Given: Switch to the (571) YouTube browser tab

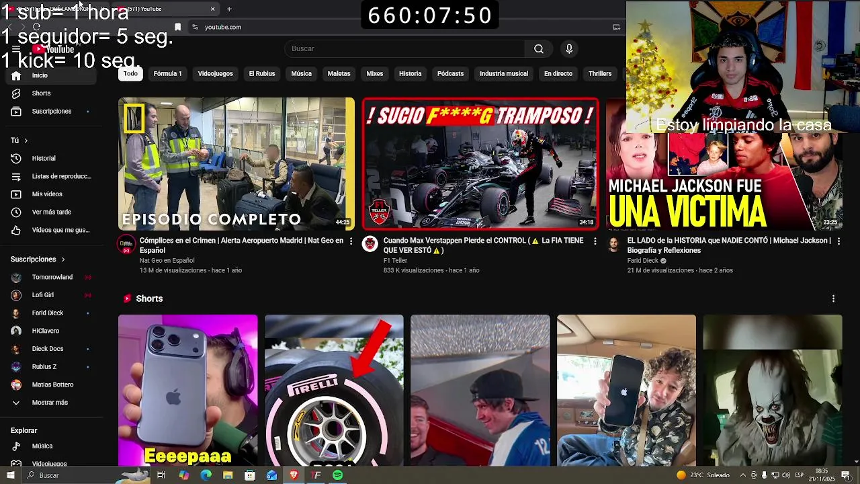Looking at the screenshot, I should click(x=165, y=9).
